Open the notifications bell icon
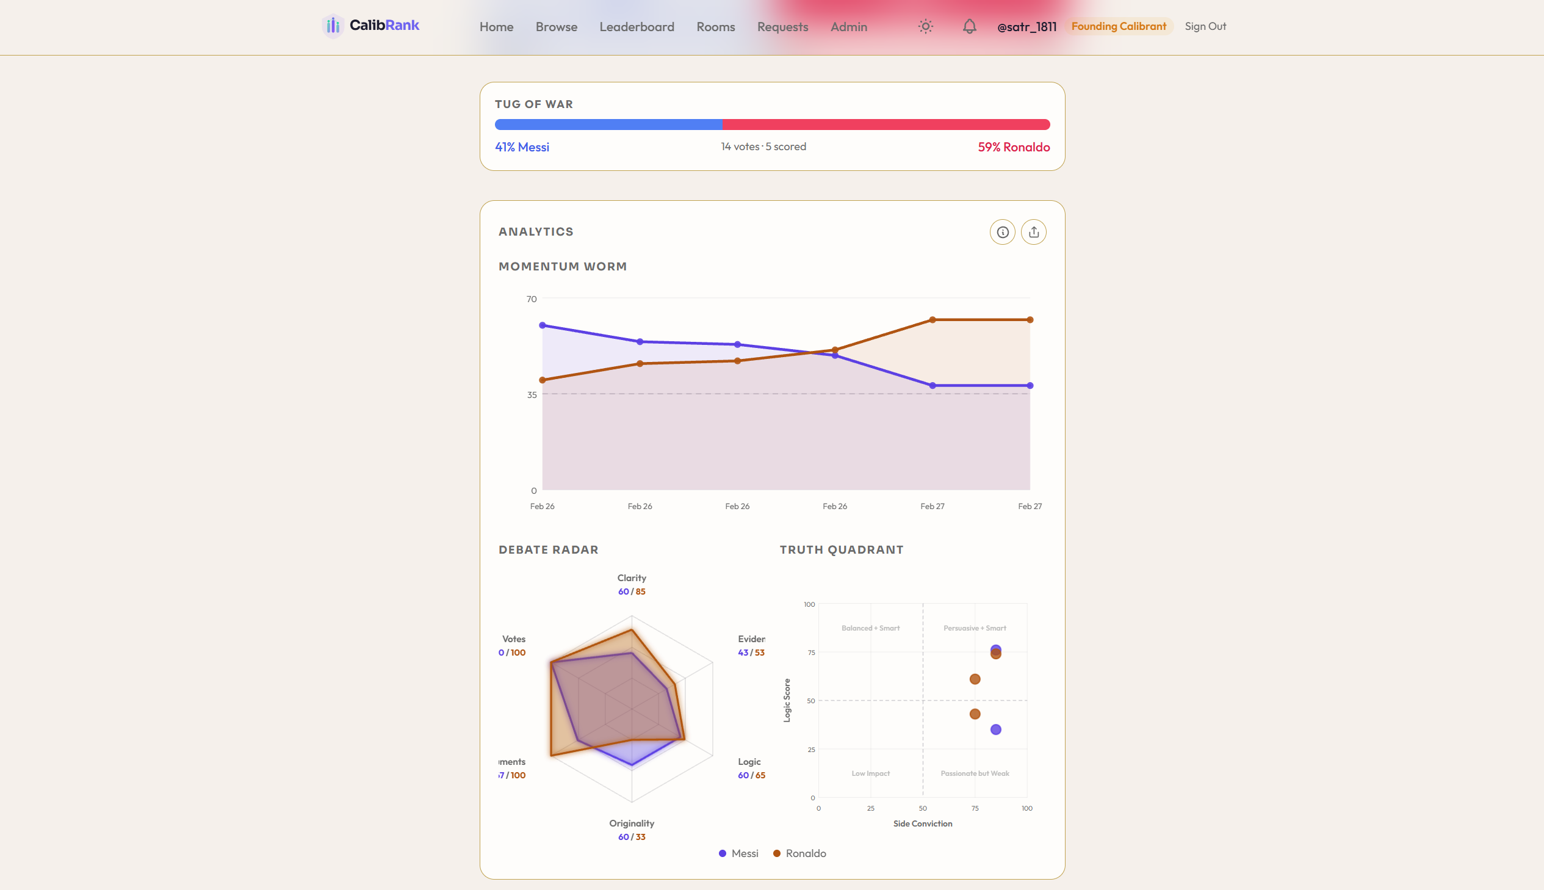This screenshot has width=1544, height=890. 969,26
